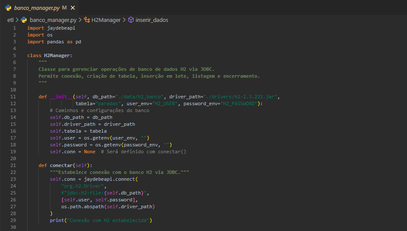Click the comment '# Caminhos e configurações do banco'
Viewport: 407px width, 231px height.
(x=99, y=110)
